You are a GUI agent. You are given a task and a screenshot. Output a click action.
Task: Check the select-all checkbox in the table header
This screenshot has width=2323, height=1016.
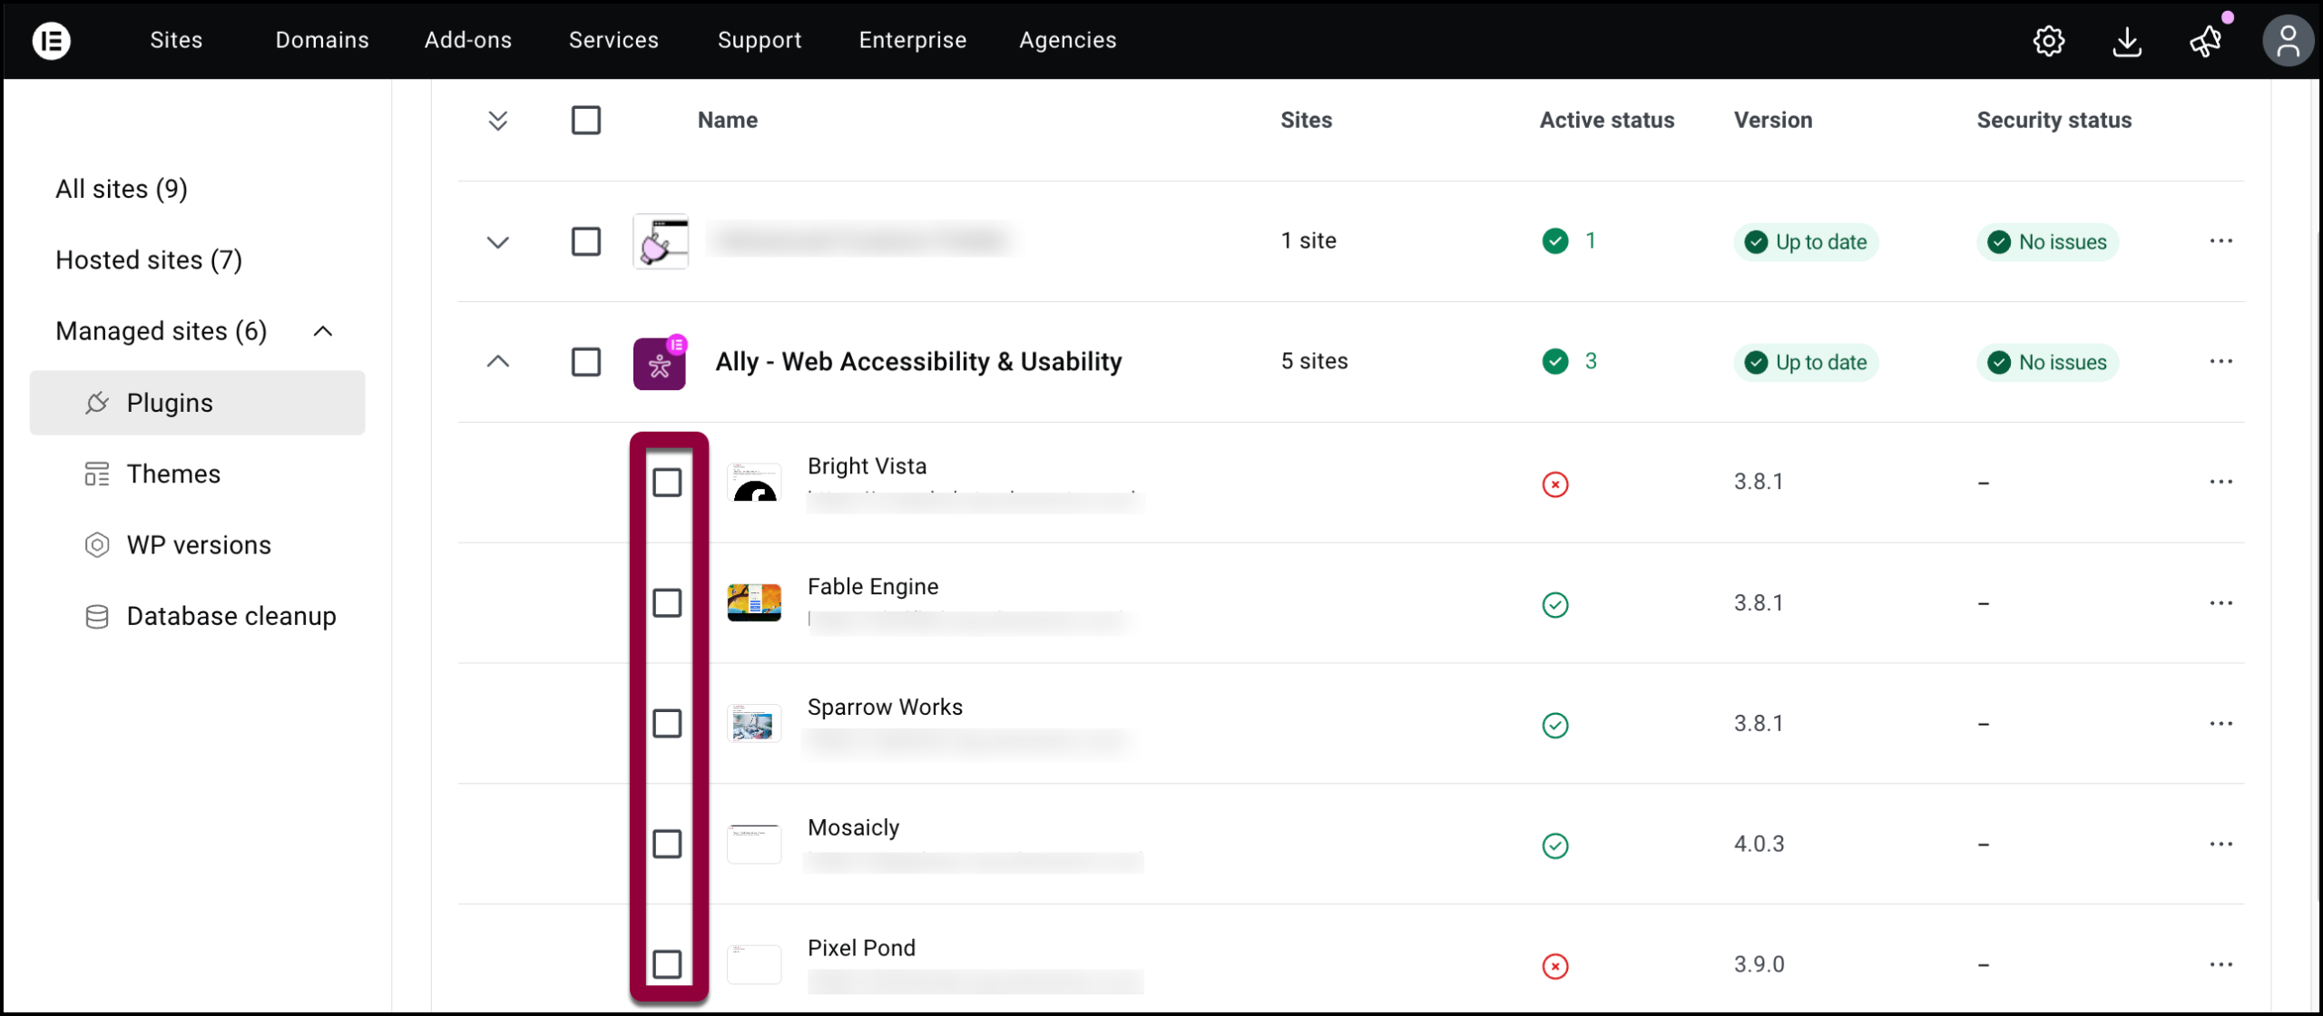[585, 119]
